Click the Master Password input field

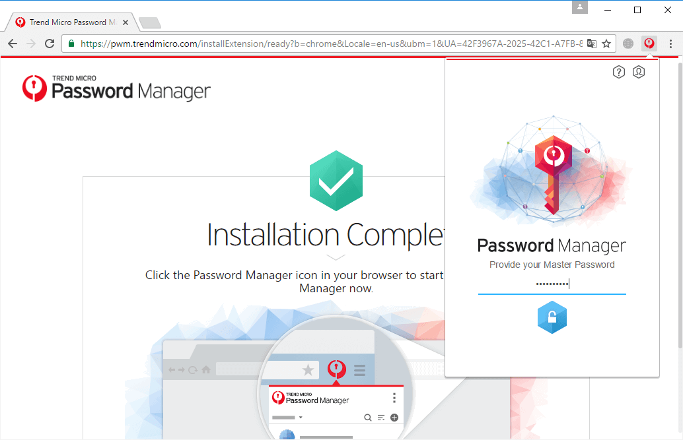point(552,284)
